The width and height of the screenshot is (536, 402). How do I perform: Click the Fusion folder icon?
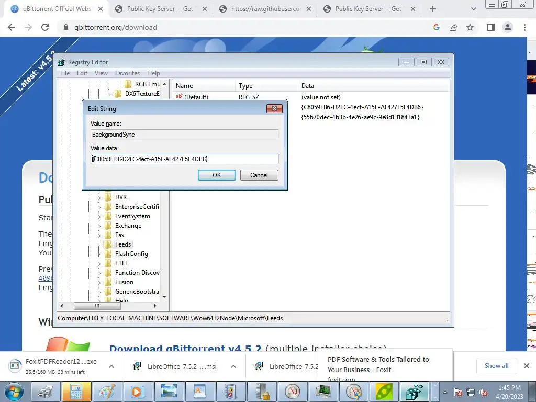[x=108, y=282]
